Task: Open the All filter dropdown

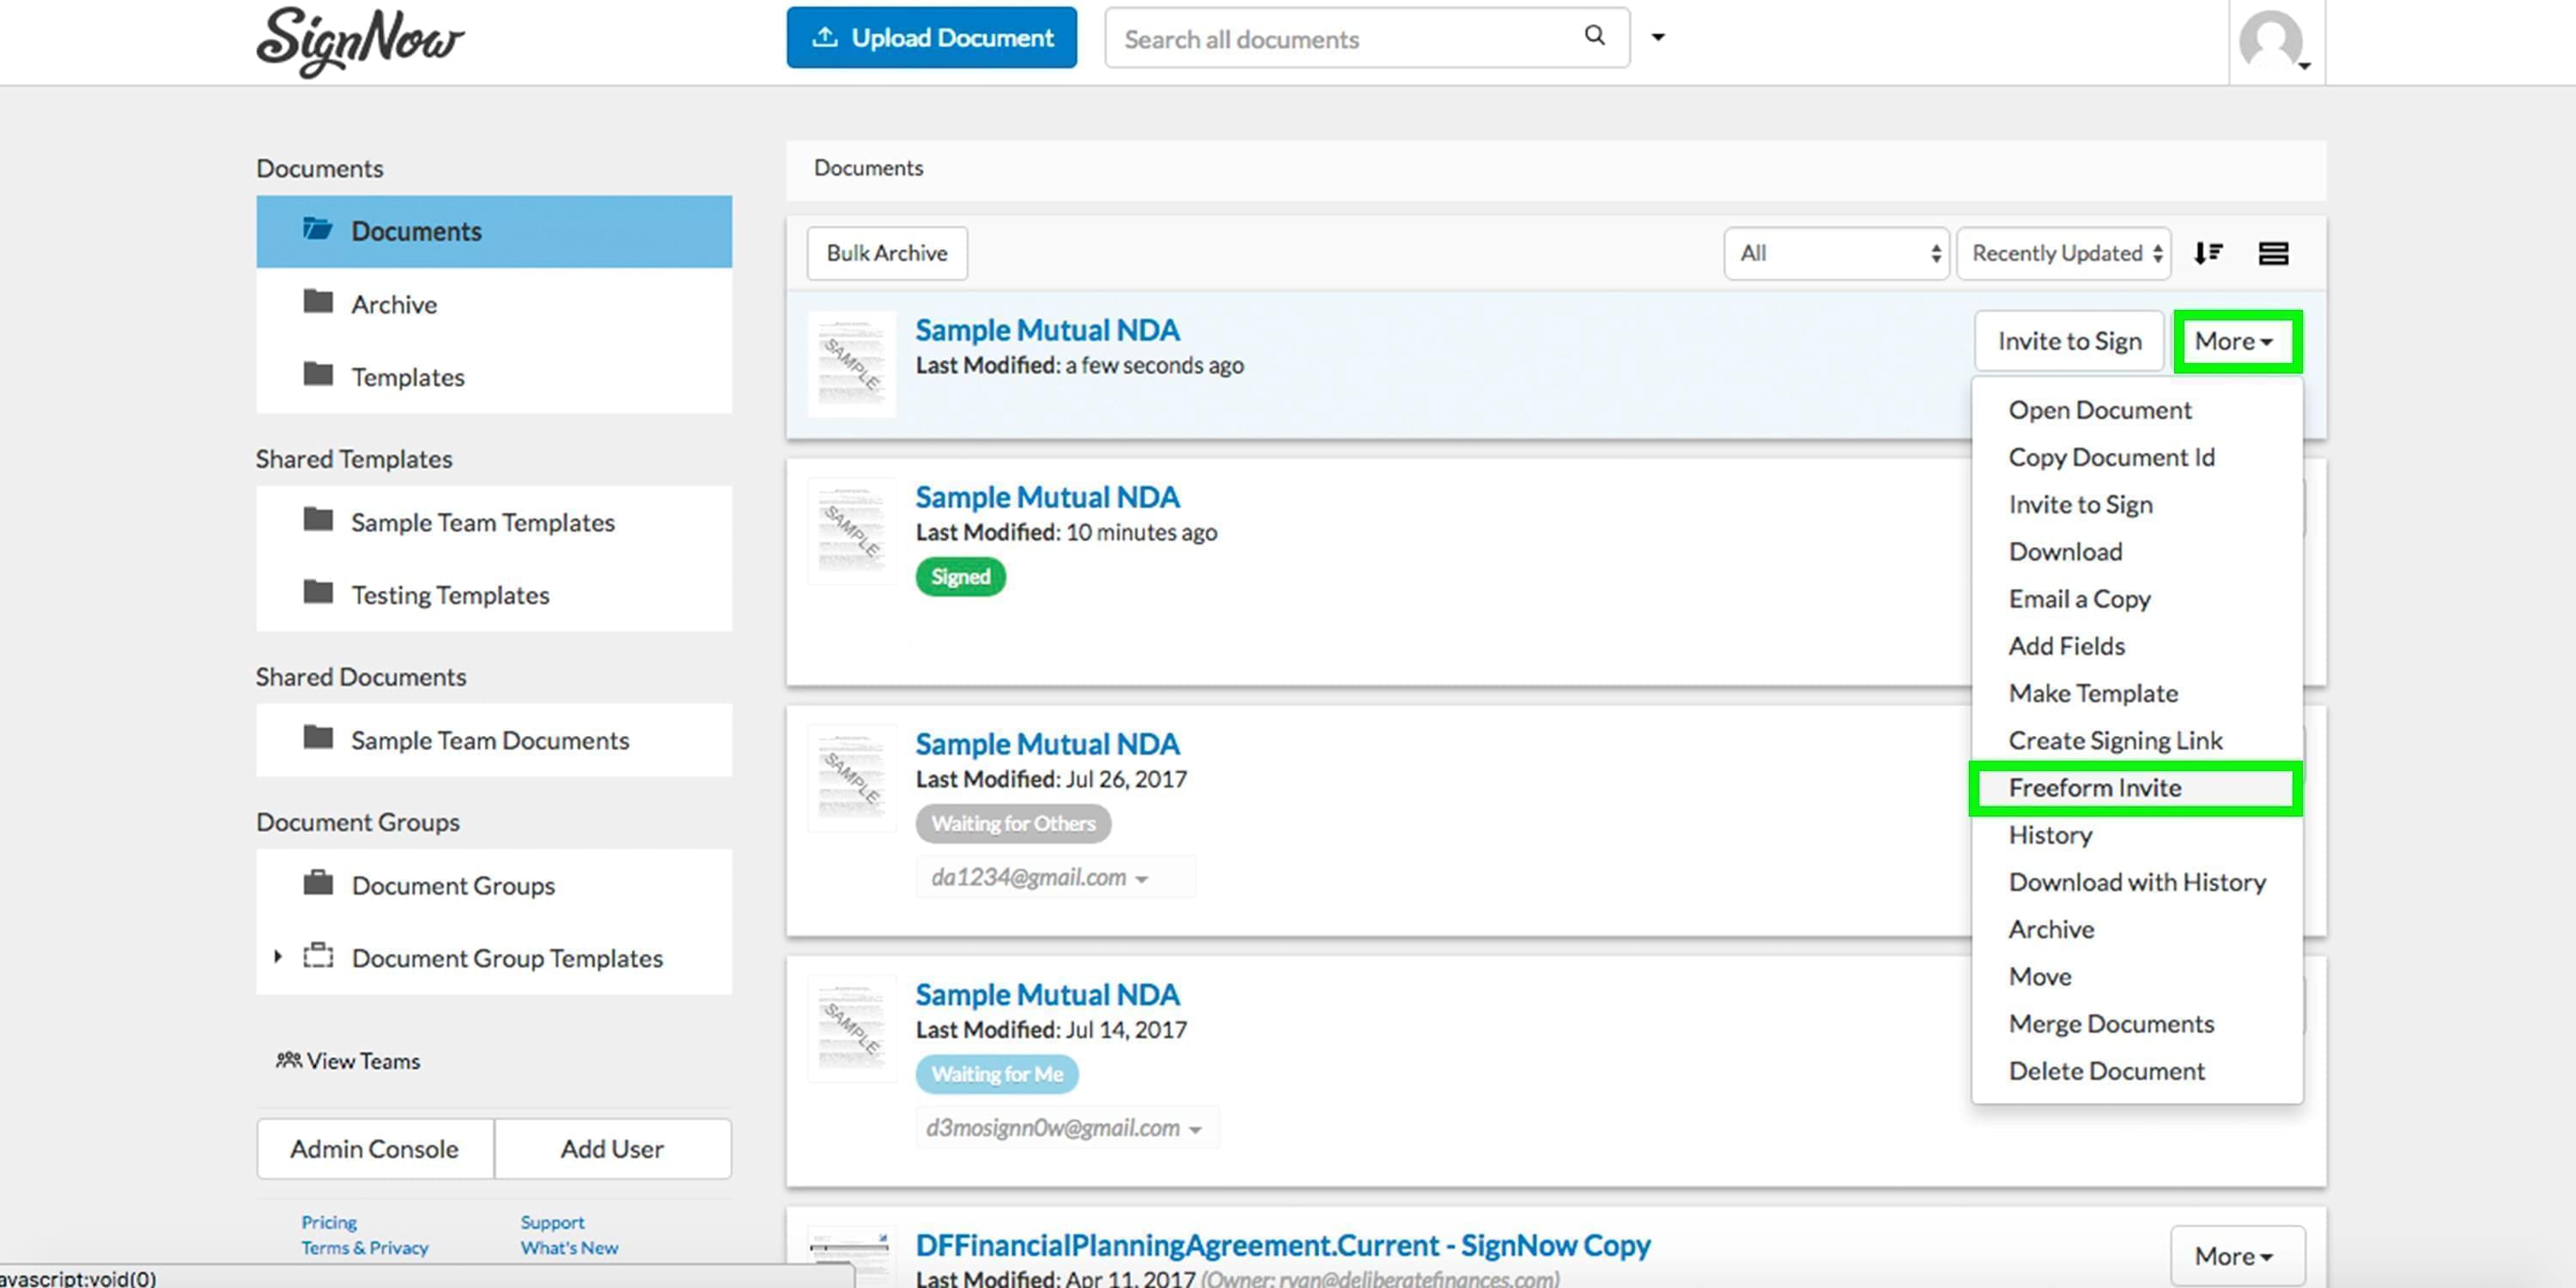Action: coord(1835,253)
